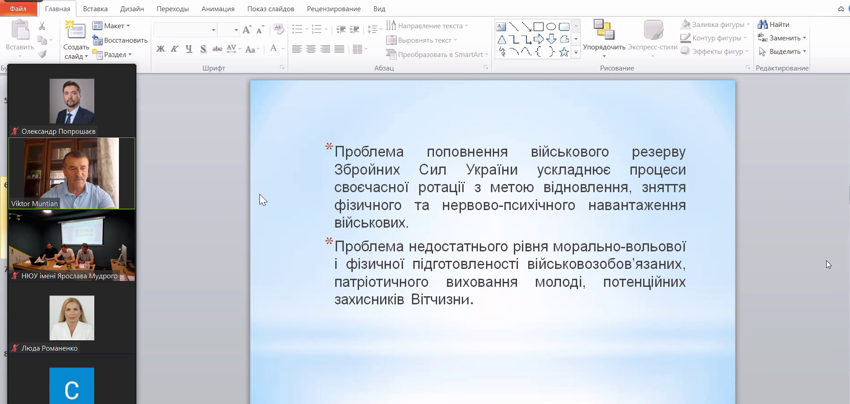
Task: Expand the font name combo box
Action: pyautogui.click(x=213, y=30)
